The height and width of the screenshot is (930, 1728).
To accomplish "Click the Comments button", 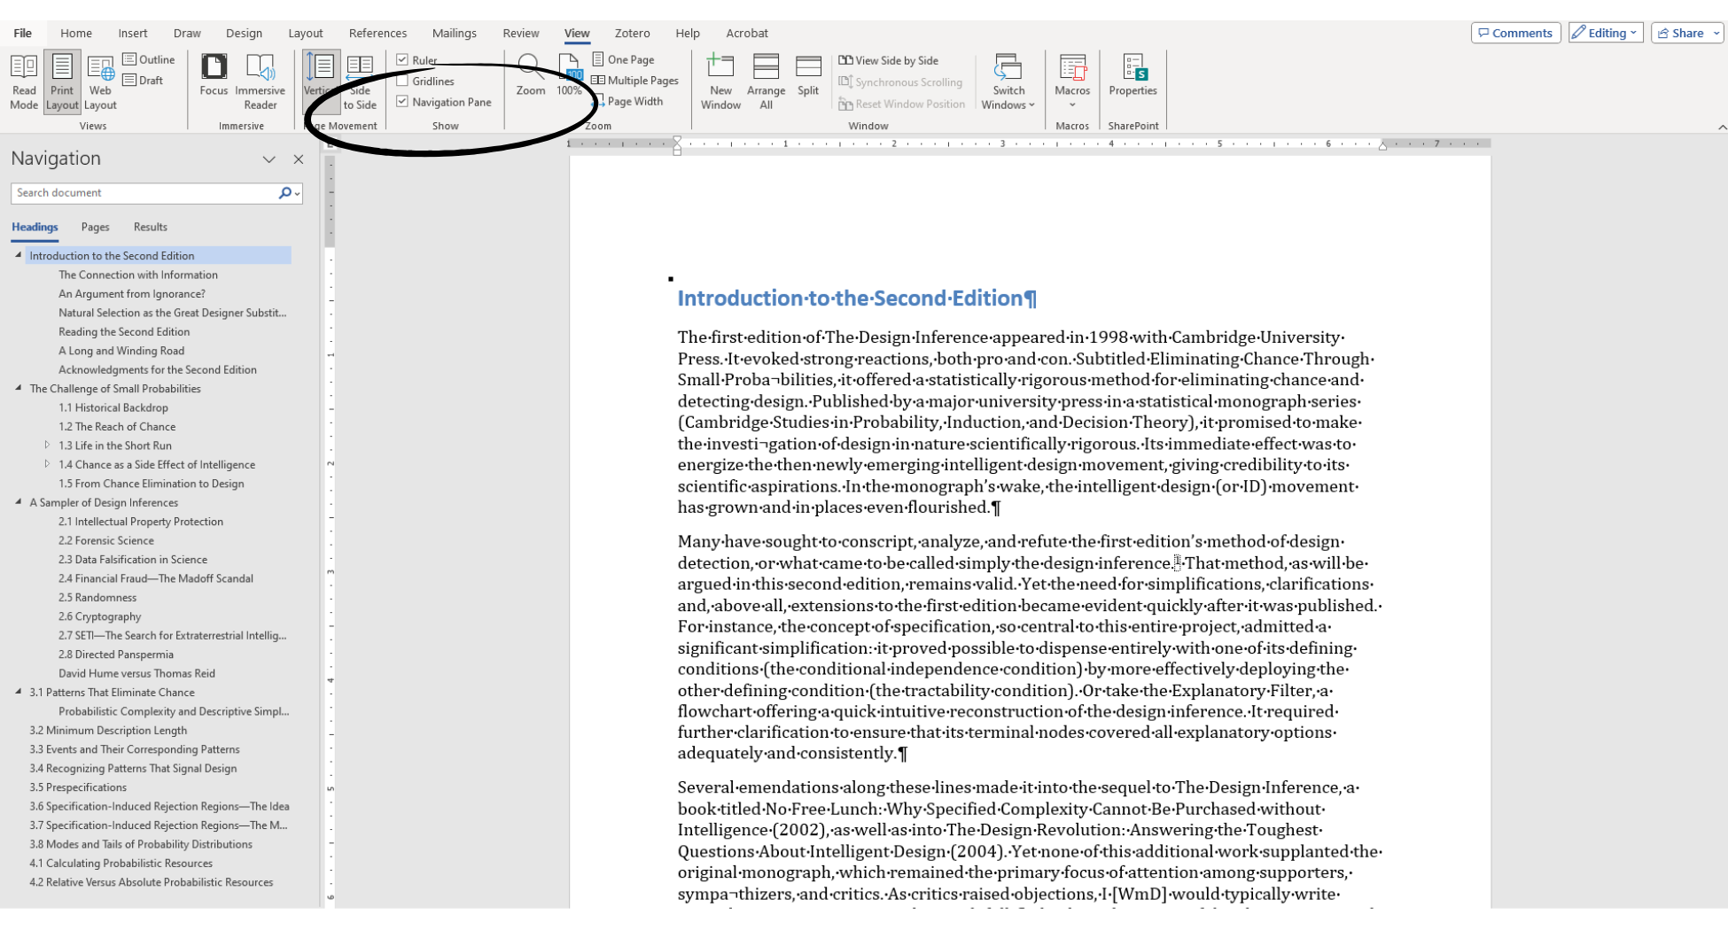I will (1515, 33).
